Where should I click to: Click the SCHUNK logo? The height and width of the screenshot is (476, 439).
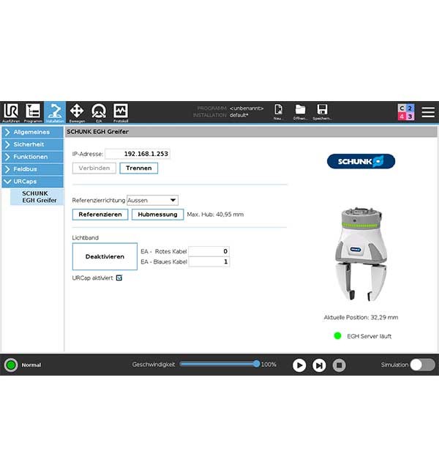(361, 161)
